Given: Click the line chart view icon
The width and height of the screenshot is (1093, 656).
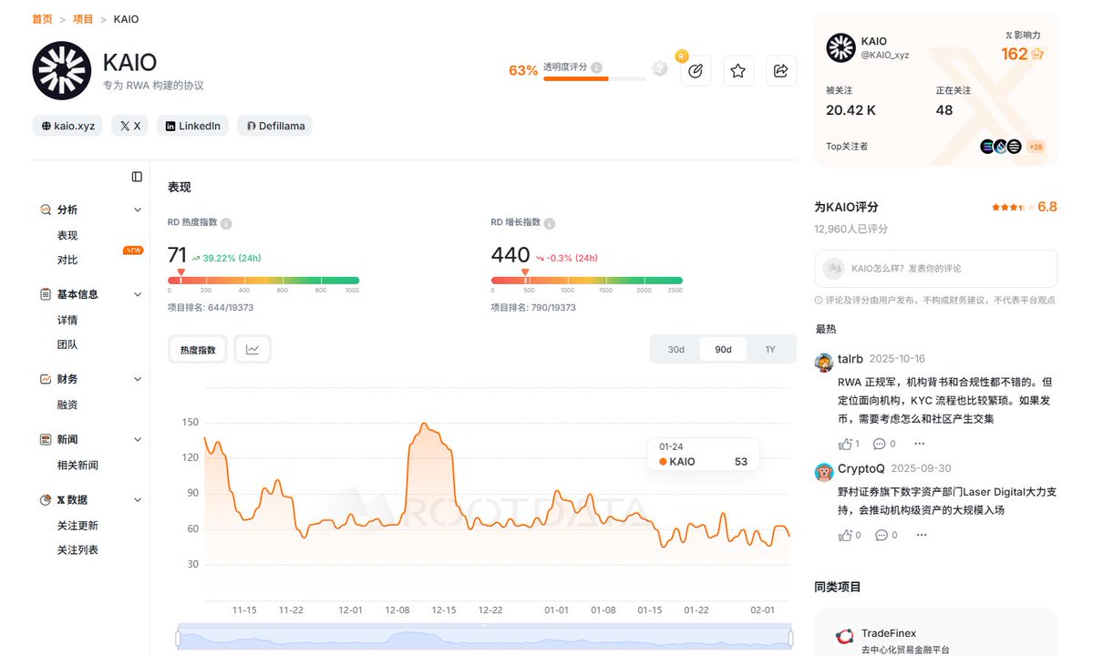Looking at the screenshot, I should pyautogui.click(x=253, y=349).
